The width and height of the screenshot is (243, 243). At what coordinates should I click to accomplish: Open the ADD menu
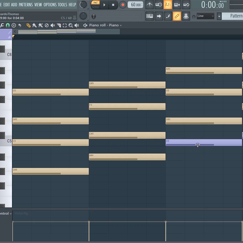tap(14, 4)
